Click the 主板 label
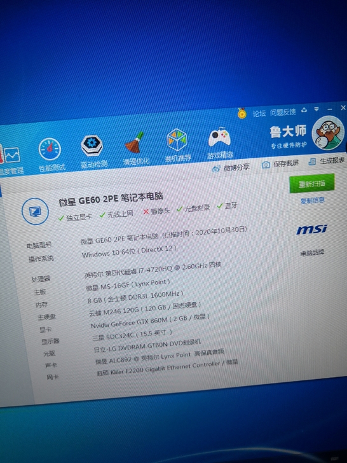 point(39,292)
